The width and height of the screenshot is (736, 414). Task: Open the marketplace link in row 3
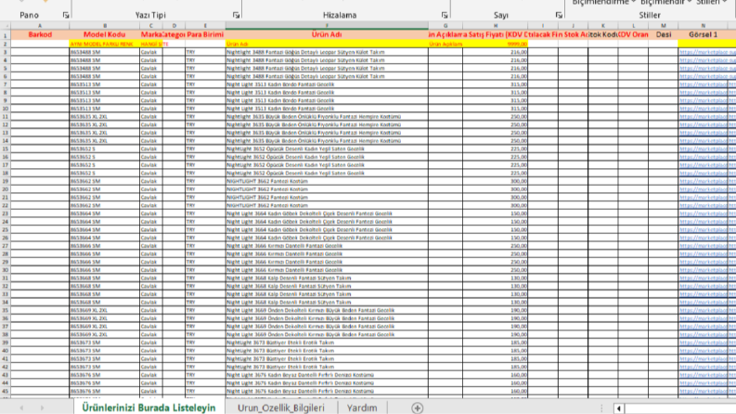(707, 52)
